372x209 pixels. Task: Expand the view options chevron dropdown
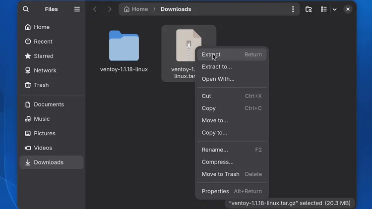click(x=334, y=9)
